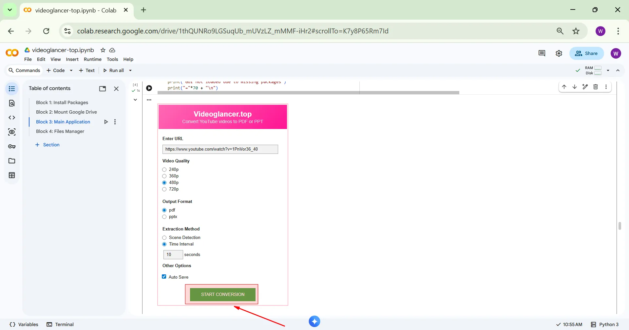
Task: Run the code cell play button
Action: pos(149,88)
